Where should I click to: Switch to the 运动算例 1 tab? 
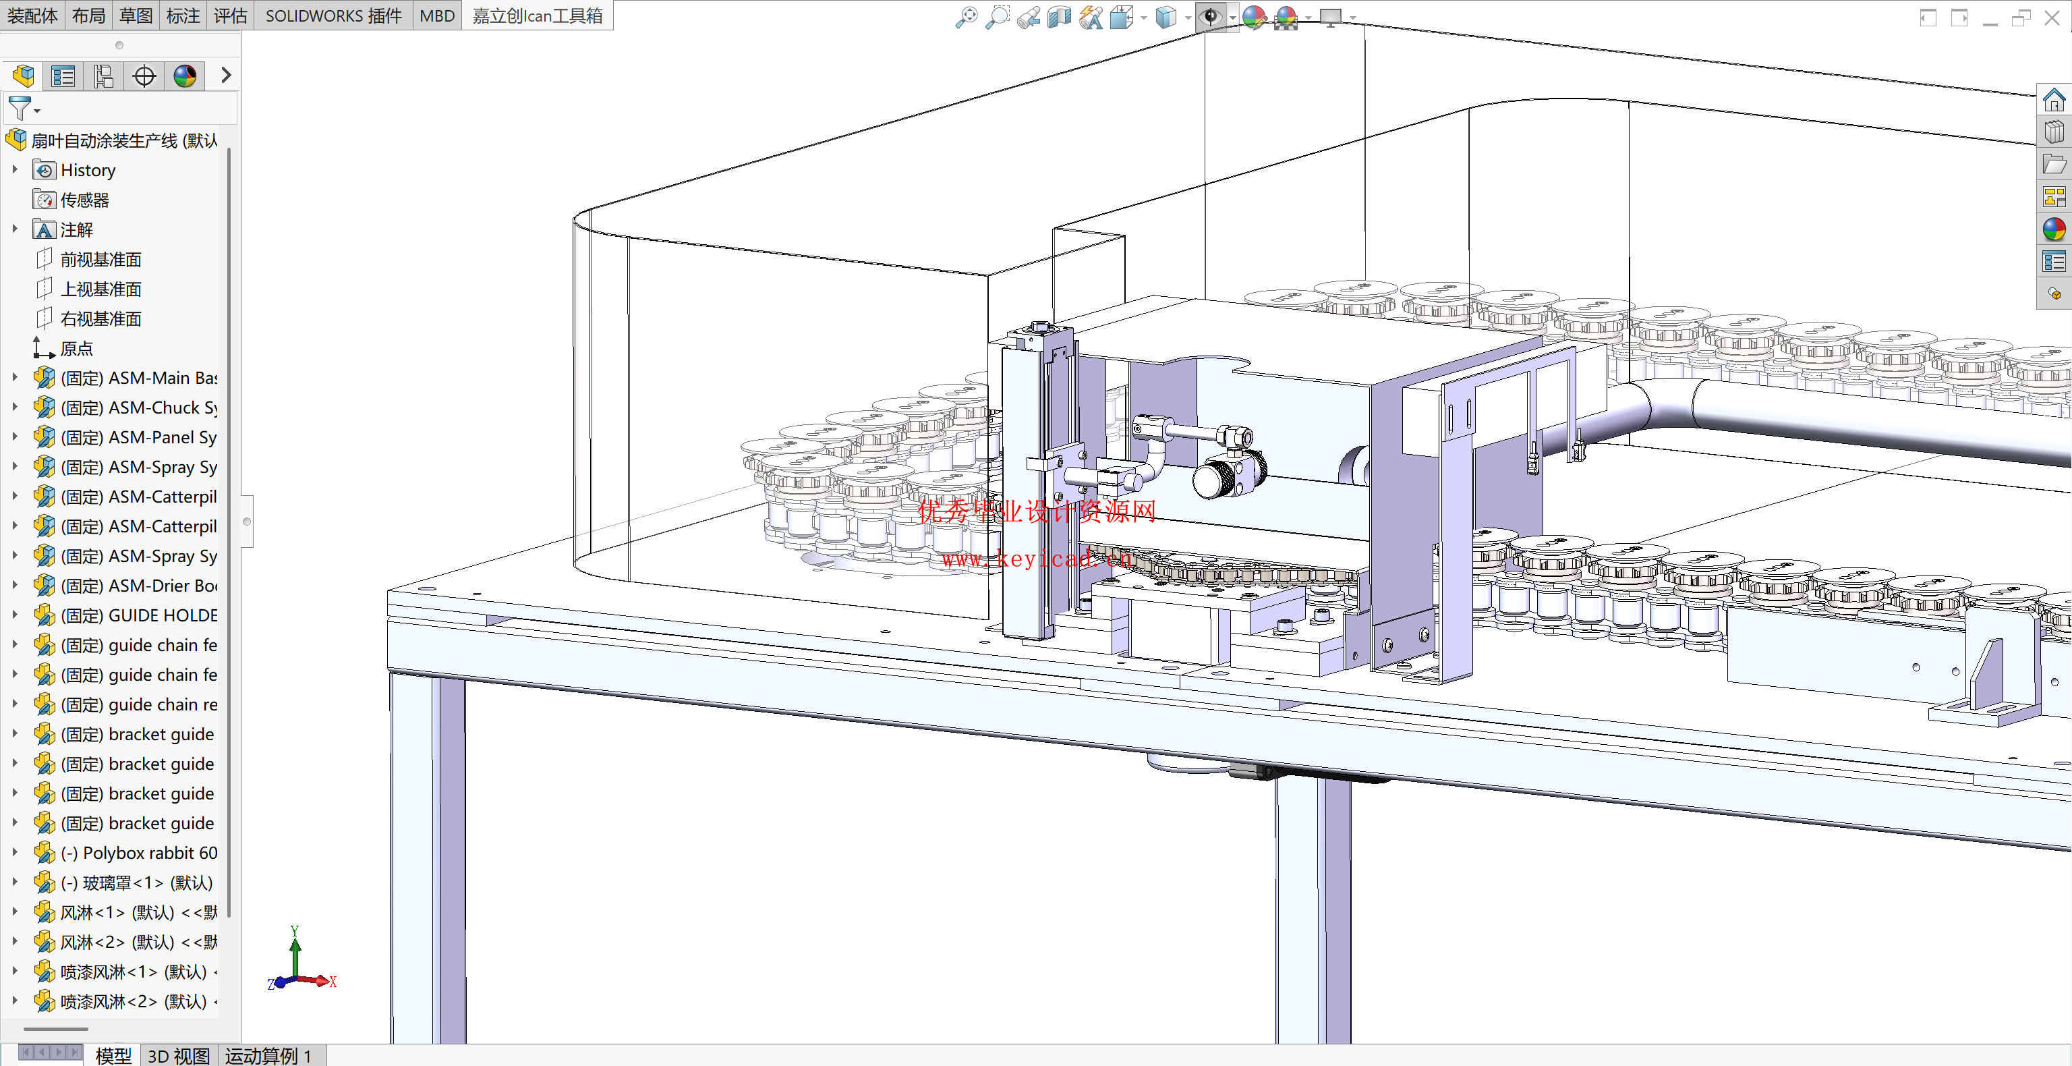(x=268, y=1055)
